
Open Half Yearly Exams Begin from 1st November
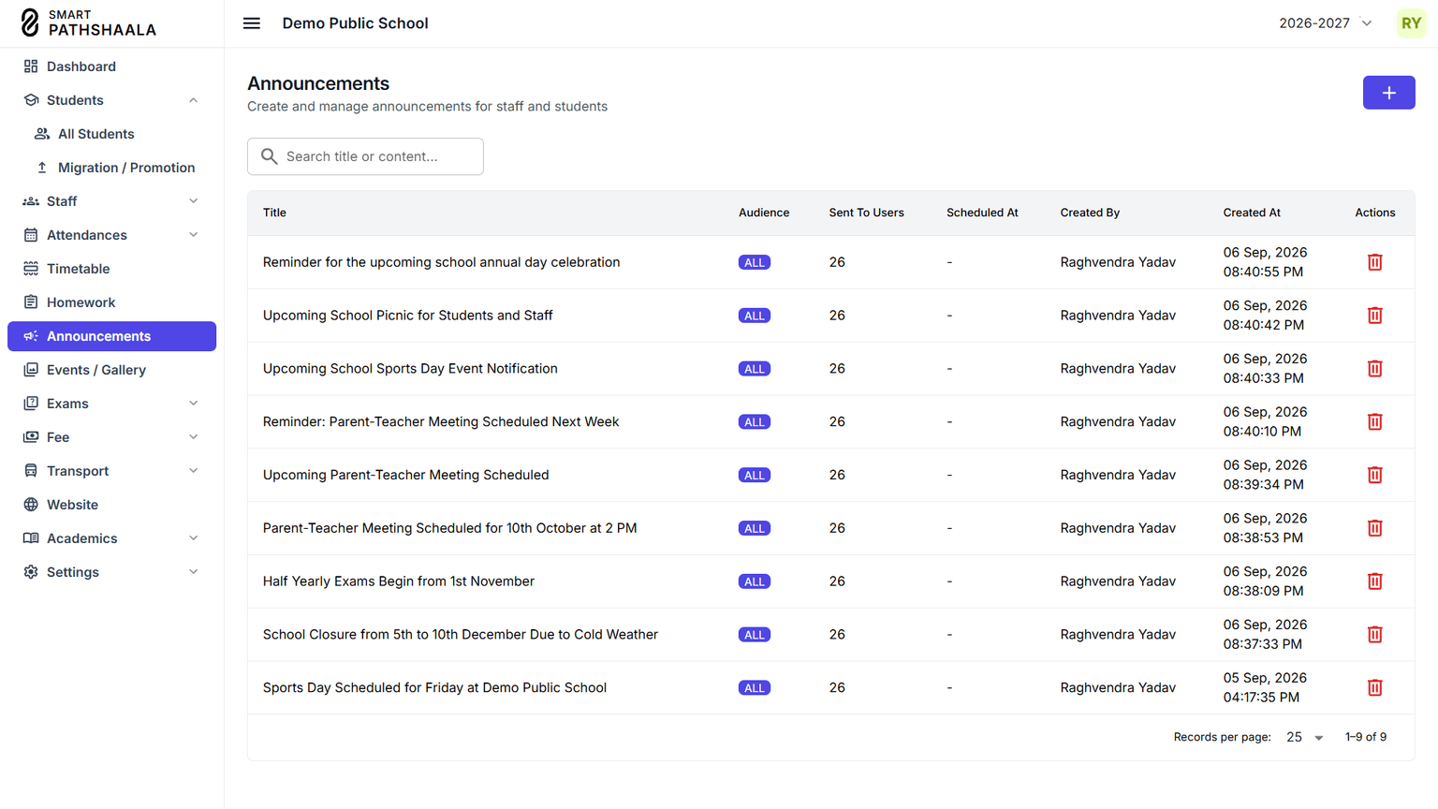[x=399, y=581]
